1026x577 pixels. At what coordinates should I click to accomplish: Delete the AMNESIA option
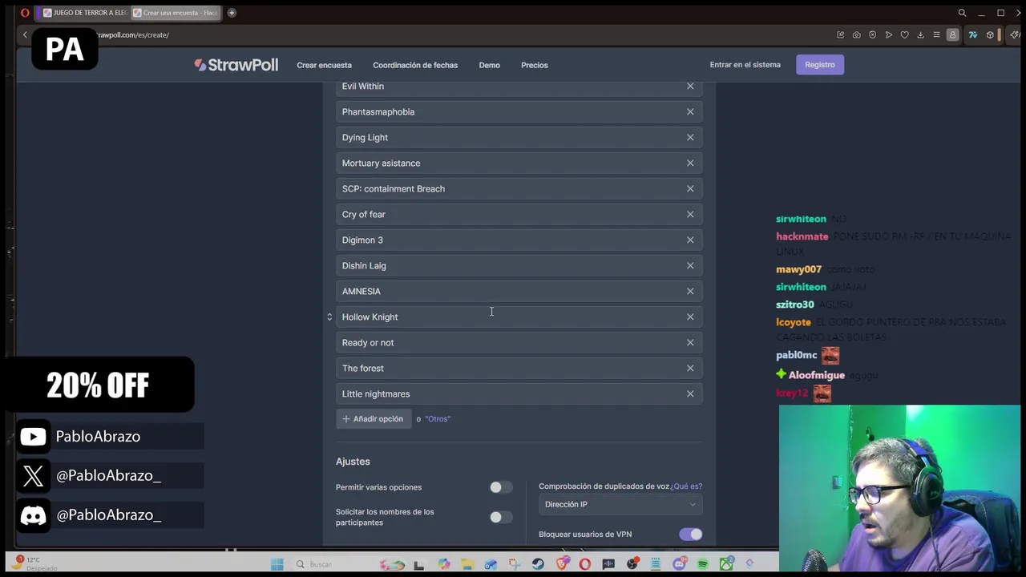pos(690,291)
